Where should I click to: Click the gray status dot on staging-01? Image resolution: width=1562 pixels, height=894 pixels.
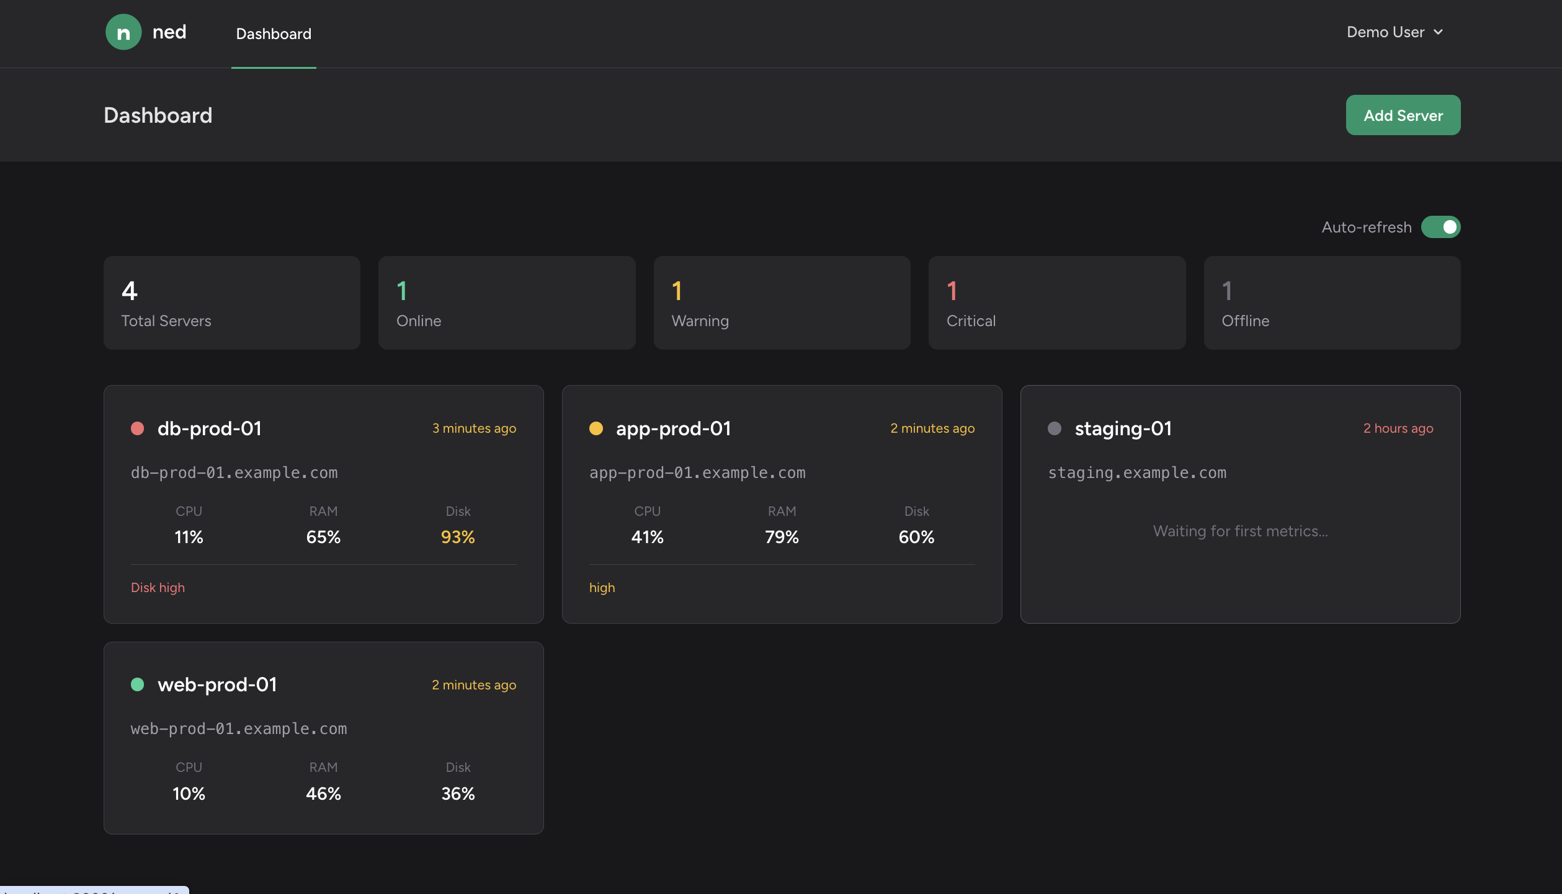(1054, 428)
